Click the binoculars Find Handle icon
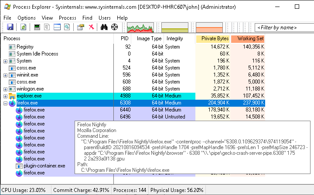 pos(104,27)
